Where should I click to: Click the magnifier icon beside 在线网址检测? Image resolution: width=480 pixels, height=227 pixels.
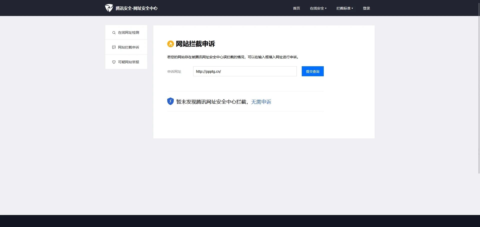click(x=114, y=33)
